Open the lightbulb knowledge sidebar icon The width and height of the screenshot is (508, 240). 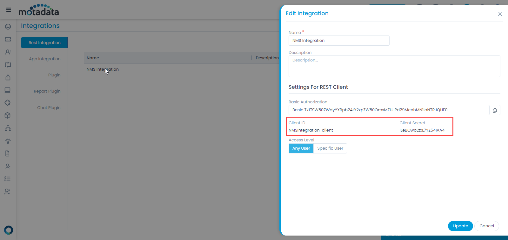[x=8, y=141]
